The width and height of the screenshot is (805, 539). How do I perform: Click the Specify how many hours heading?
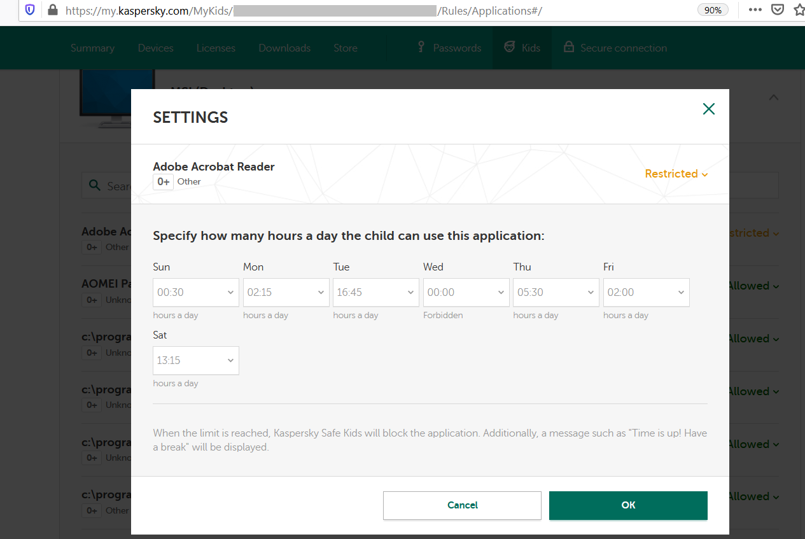point(349,236)
